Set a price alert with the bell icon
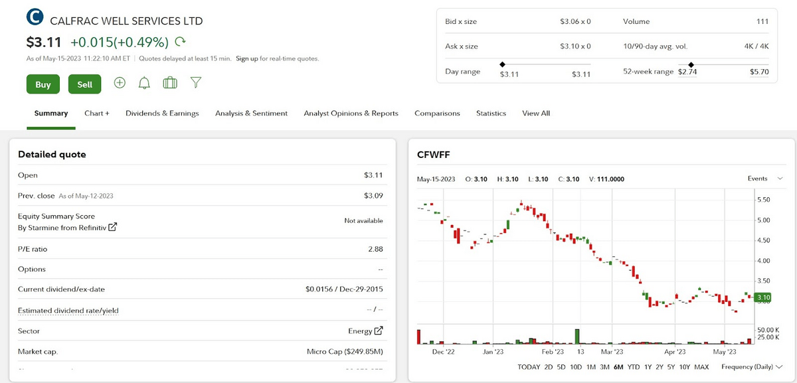 144,83
